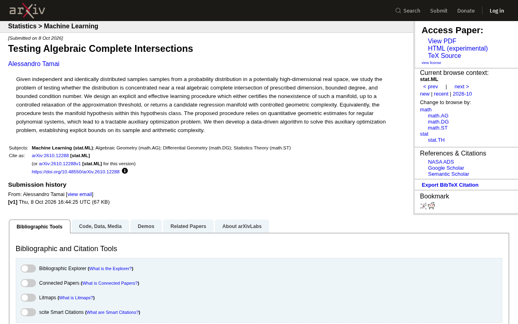Bookmark on BibSonomy icon

(x=423, y=206)
